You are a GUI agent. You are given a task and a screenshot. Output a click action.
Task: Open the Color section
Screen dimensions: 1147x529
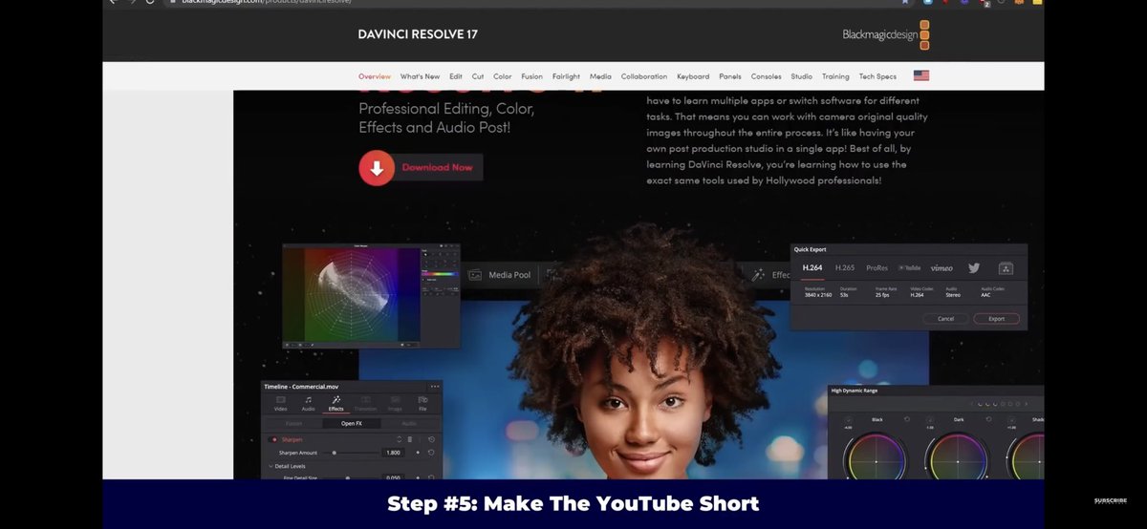(503, 76)
